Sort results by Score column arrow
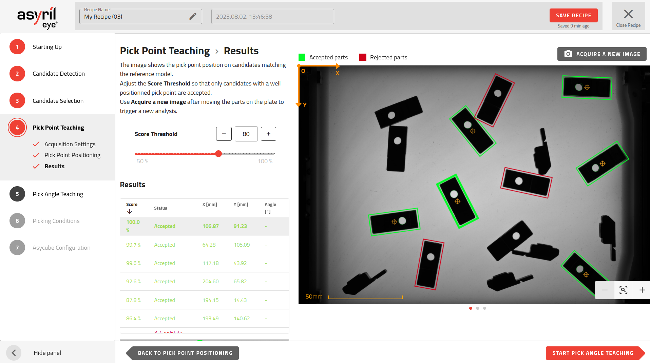 [x=130, y=212]
